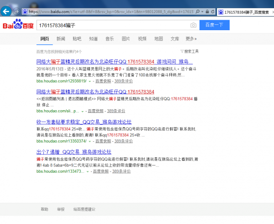Click the paw favicon on the browser tab

tap(221, 12)
